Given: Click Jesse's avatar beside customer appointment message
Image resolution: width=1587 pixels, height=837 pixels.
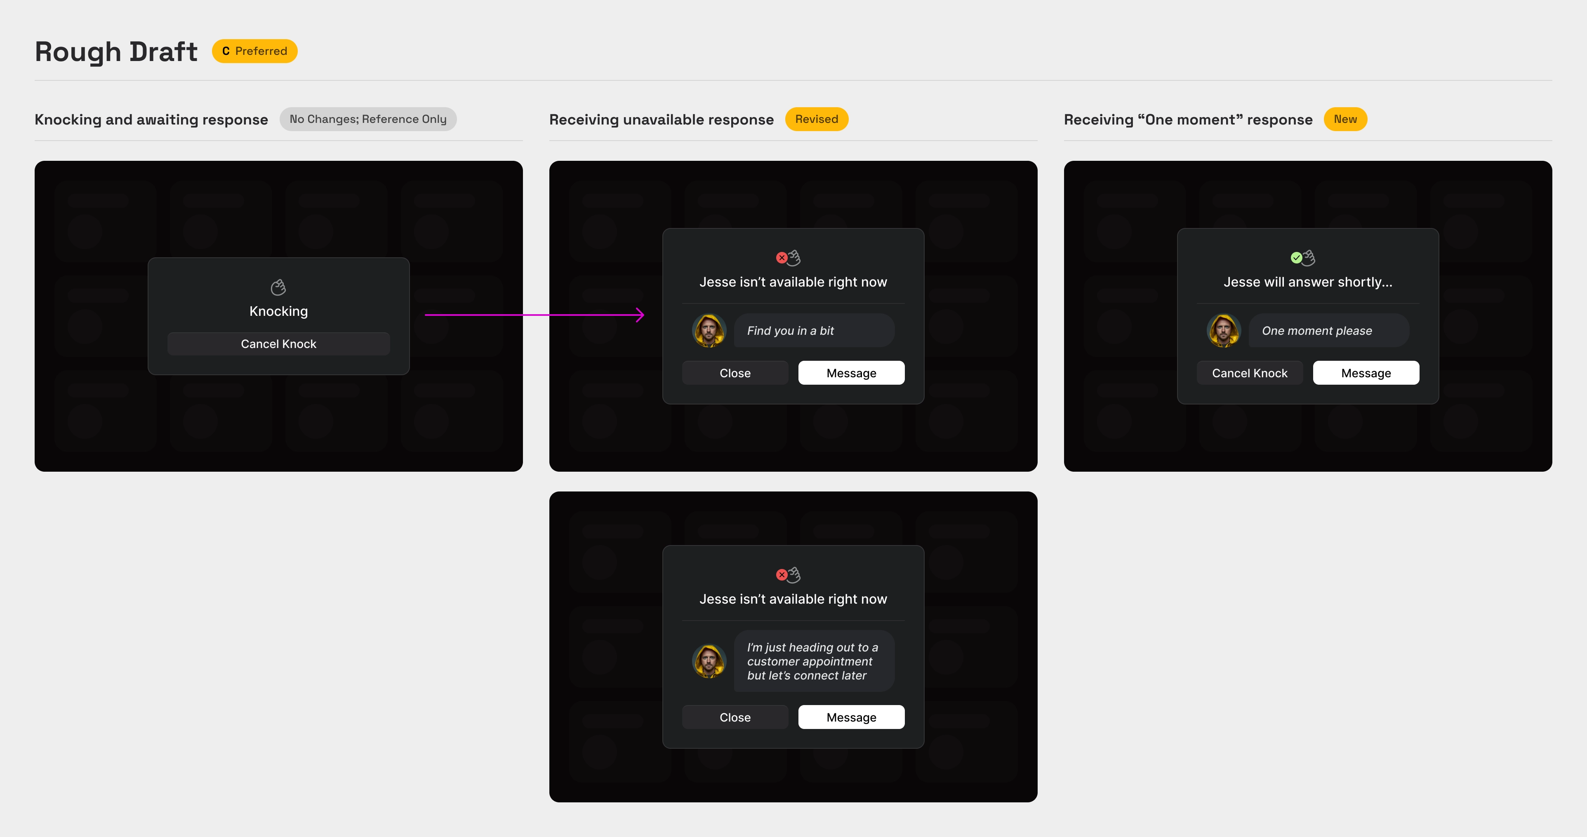Looking at the screenshot, I should (x=709, y=661).
